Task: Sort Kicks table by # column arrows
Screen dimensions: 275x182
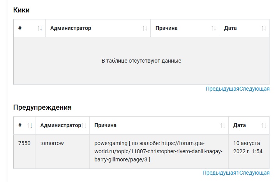Action: [40, 28]
